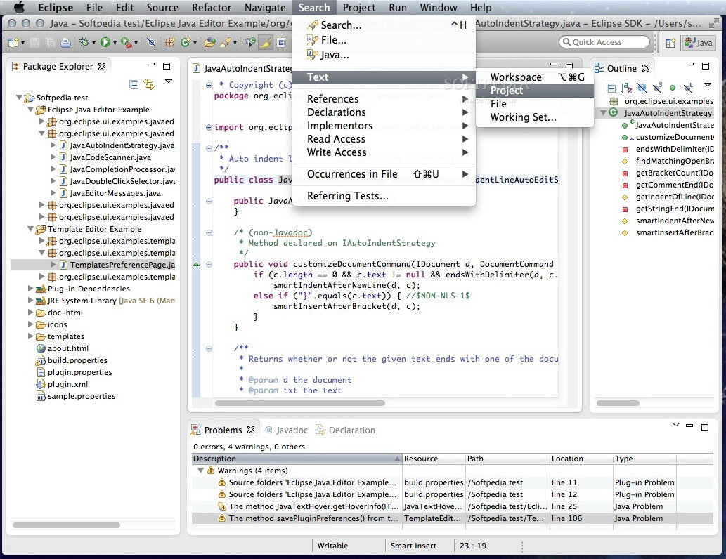Collapse all in the Package Explorer
726x559 pixels.
tap(134, 84)
